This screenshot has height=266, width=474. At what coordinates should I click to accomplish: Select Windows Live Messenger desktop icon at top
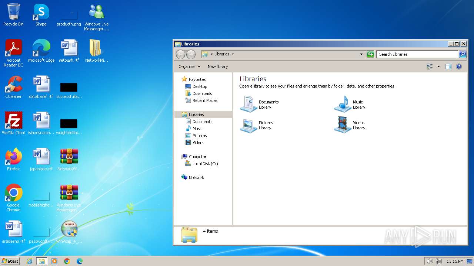tap(97, 17)
